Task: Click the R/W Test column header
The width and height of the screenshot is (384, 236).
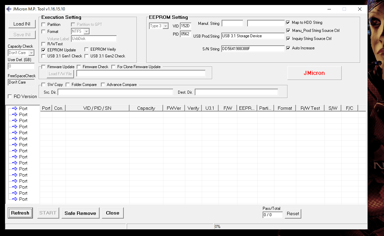Action: click(310, 108)
